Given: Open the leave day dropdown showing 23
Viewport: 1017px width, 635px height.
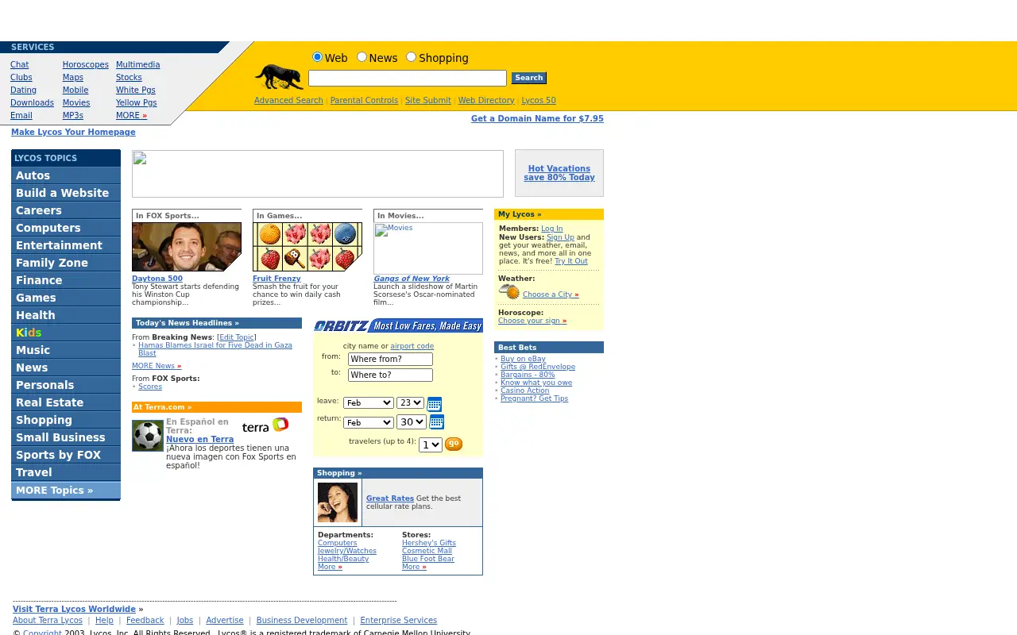Looking at the screenshot, I should 410,403.
